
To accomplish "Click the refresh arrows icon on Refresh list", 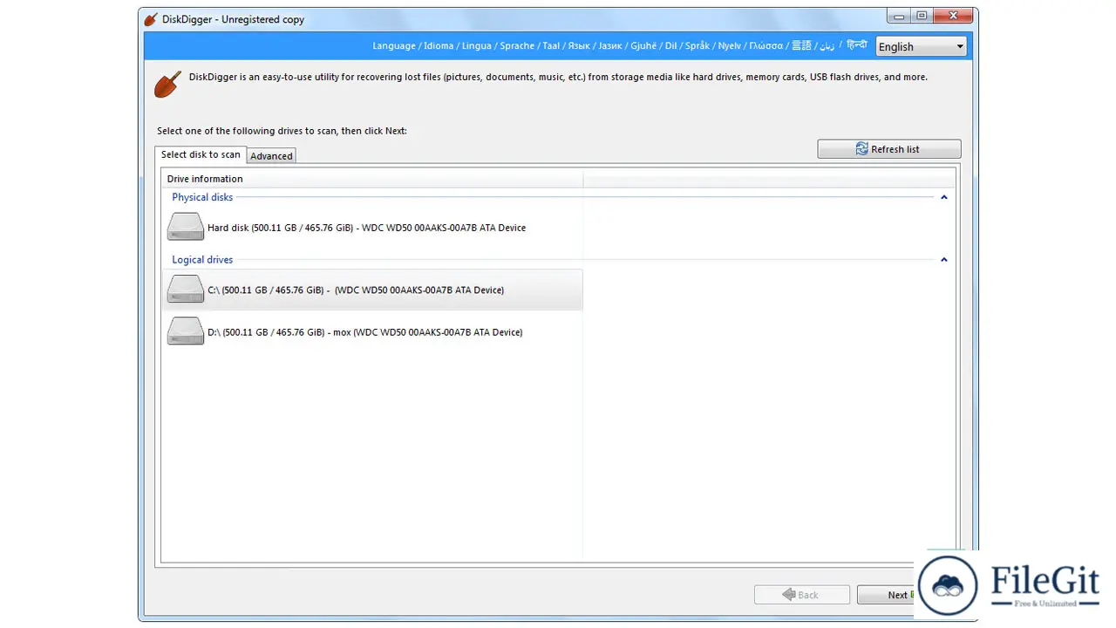I will coord(861,149).
